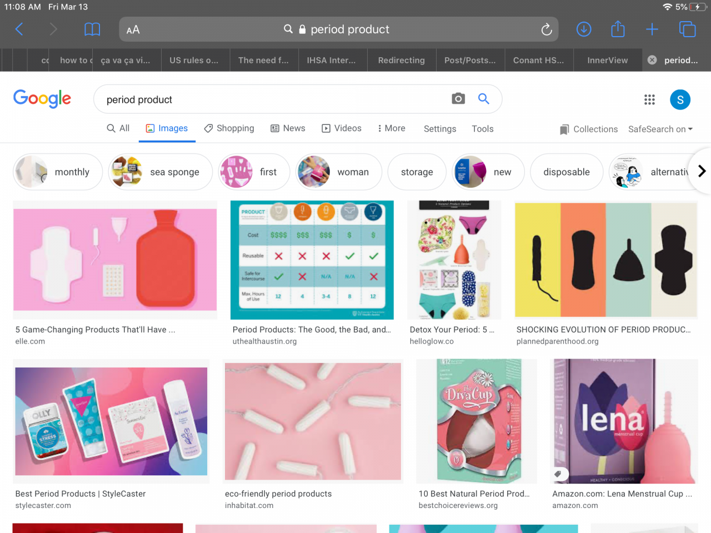Reload the page with refresh icon

547,29
